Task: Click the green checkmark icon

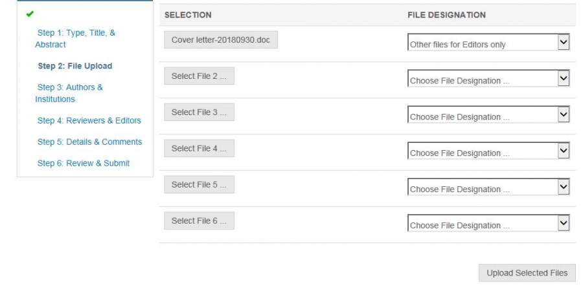Action: pos(30,14)
